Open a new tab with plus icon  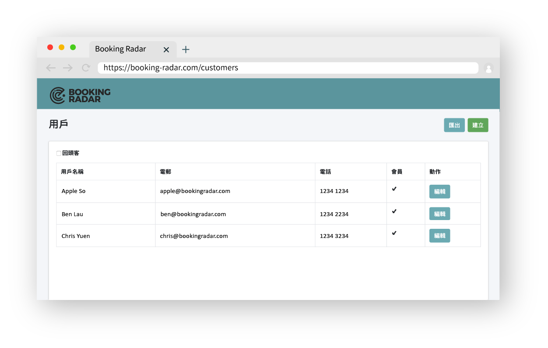[186, 49]
